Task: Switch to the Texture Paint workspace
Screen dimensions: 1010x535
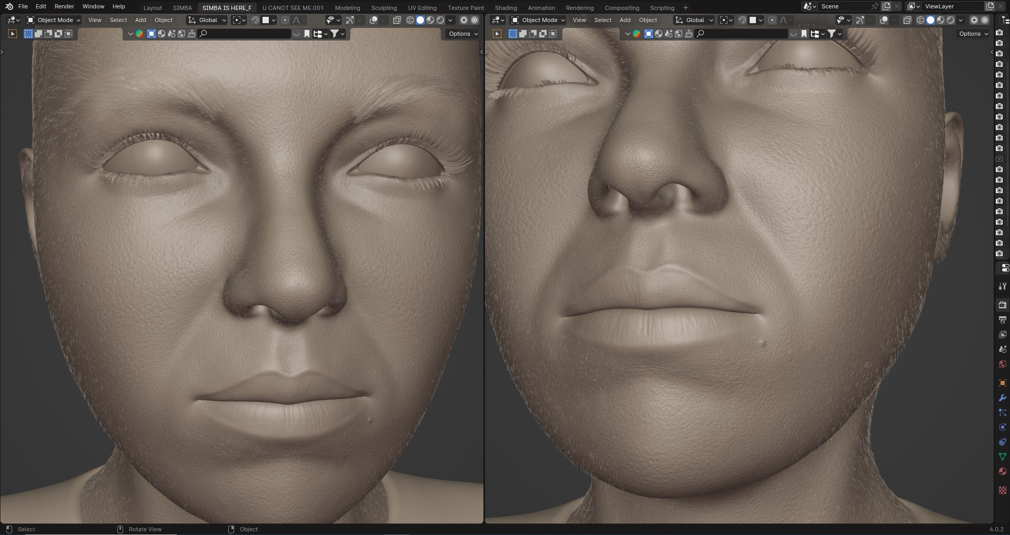Action: (x=466, y=8)
